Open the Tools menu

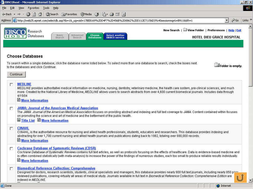click(46, 8)
